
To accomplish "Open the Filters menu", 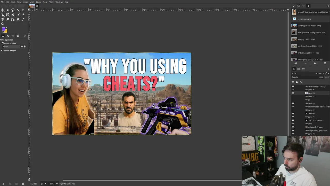I will click(51, 2).
